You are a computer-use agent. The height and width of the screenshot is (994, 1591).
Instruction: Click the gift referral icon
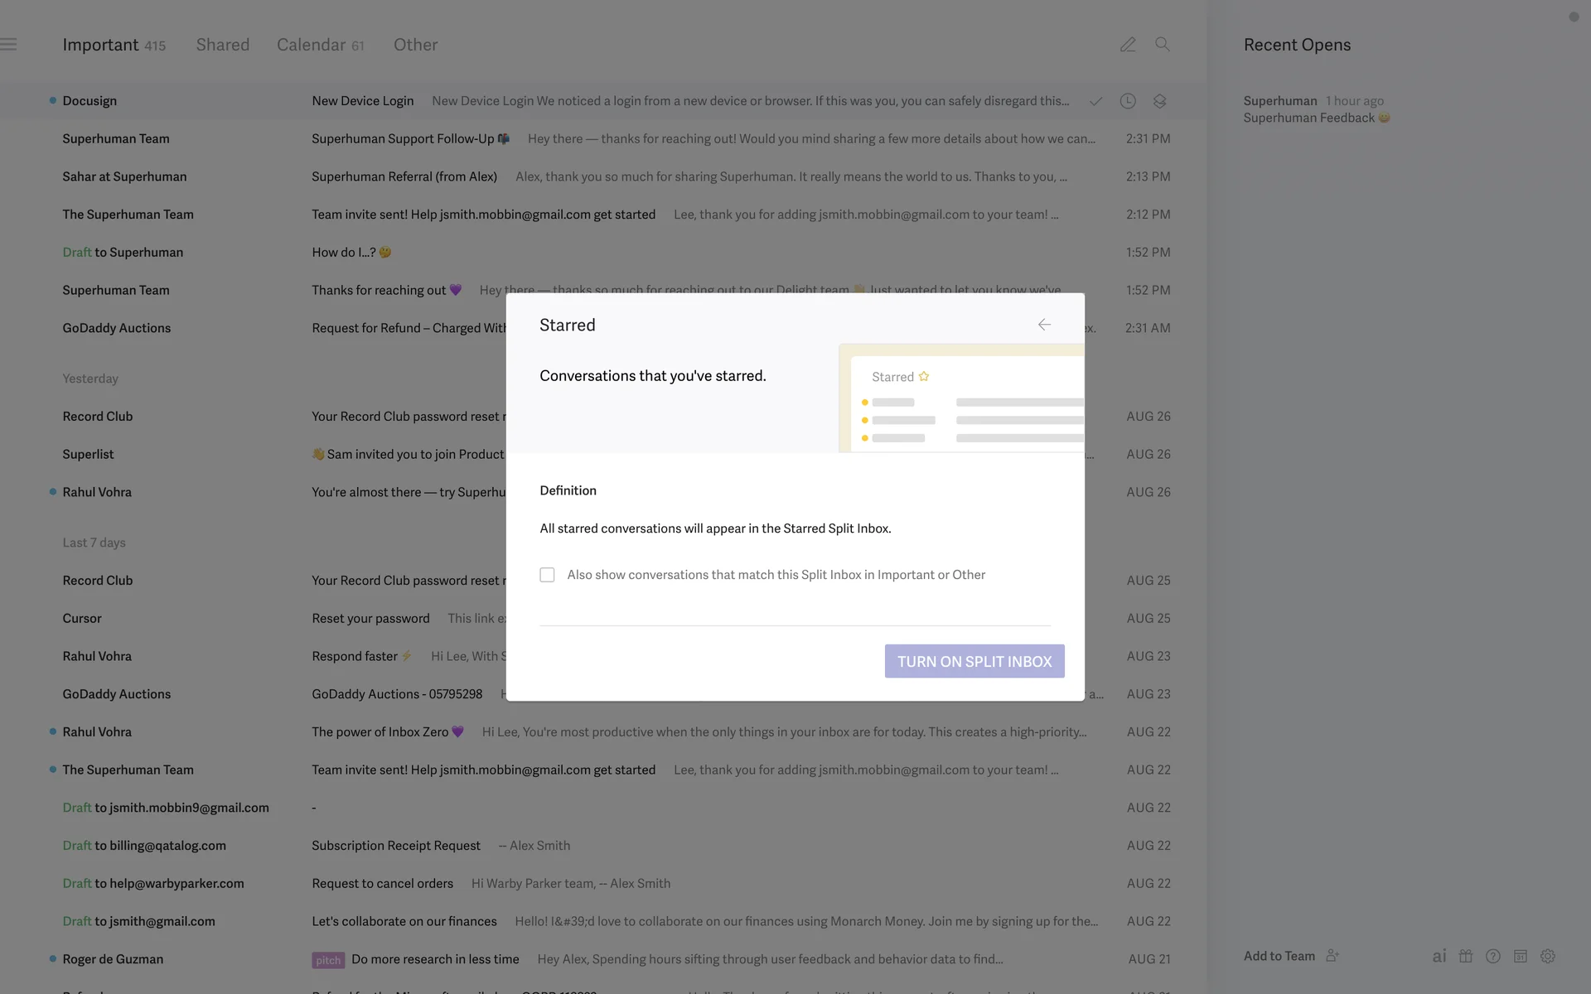(x=1466, y=956)
